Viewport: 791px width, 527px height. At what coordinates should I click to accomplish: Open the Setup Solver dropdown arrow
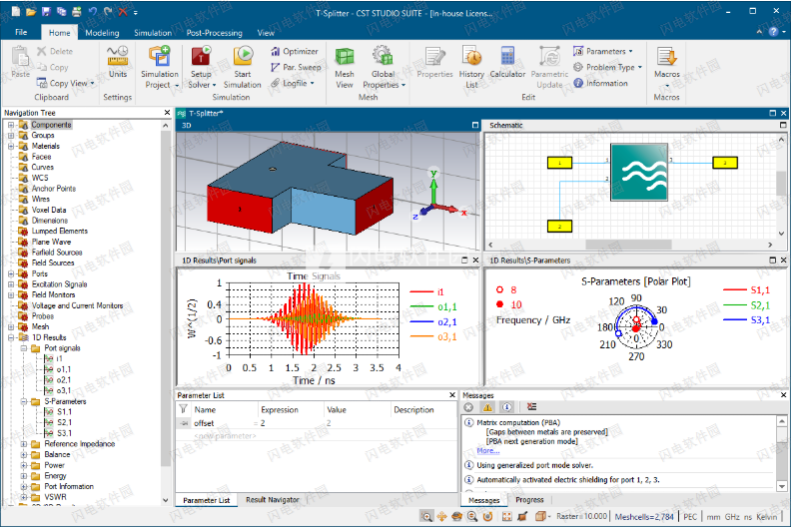215,85
